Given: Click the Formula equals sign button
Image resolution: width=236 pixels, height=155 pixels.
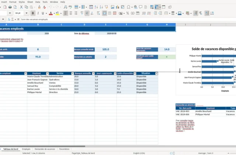Looking at the screenshot, I should 18,19.
